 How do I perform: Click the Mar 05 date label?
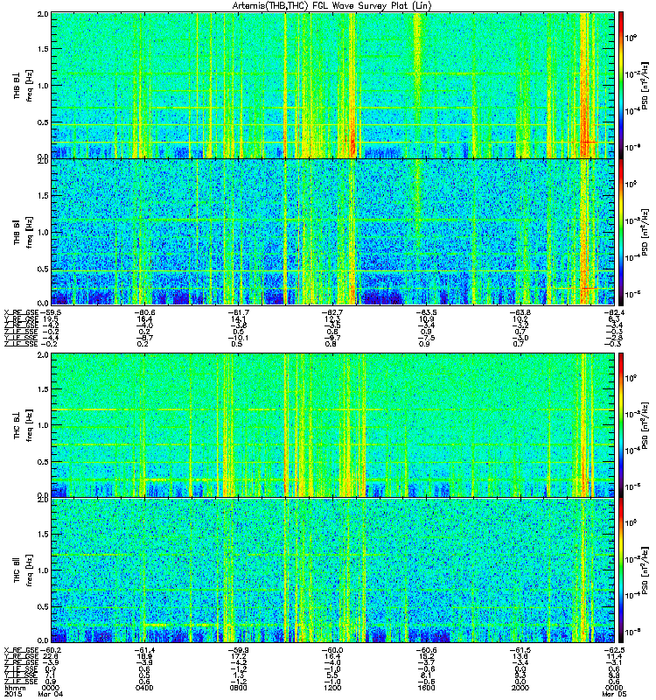coord(614,694)
